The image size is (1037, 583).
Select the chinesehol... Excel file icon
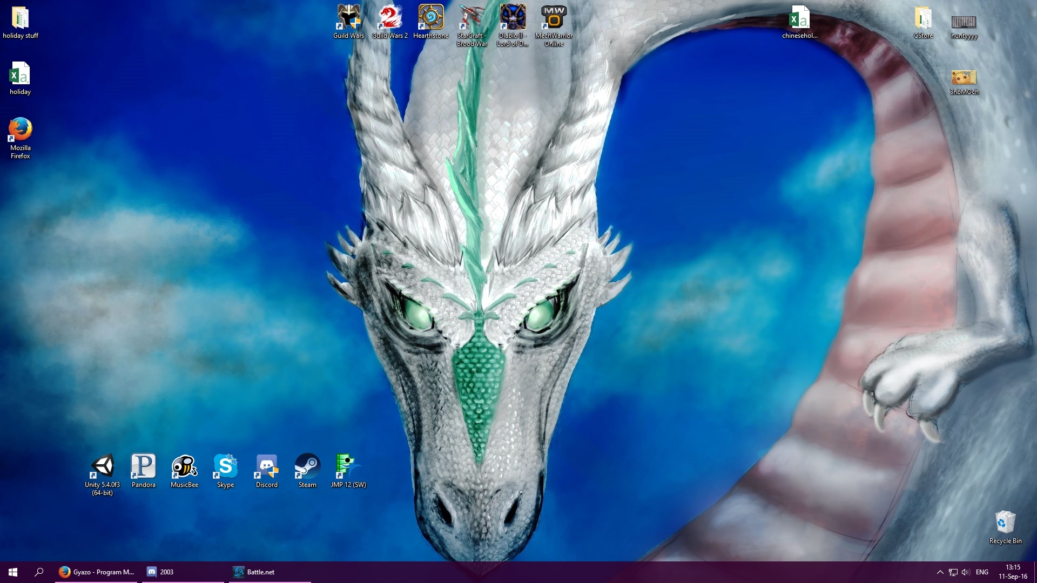(x=800, y=18)
